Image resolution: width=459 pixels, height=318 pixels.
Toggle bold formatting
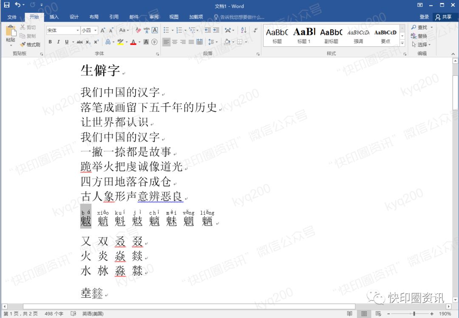[x=50, y=42]
